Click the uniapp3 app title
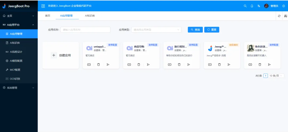 (x=100, y=47)
